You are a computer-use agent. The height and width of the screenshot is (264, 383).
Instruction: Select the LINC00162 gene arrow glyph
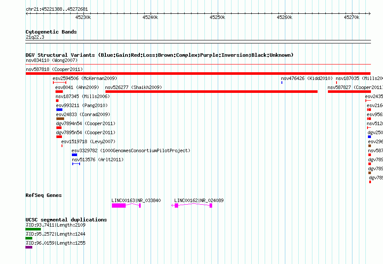[x=192, y=206]
